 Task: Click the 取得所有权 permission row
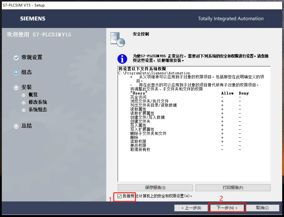[186, 150]
